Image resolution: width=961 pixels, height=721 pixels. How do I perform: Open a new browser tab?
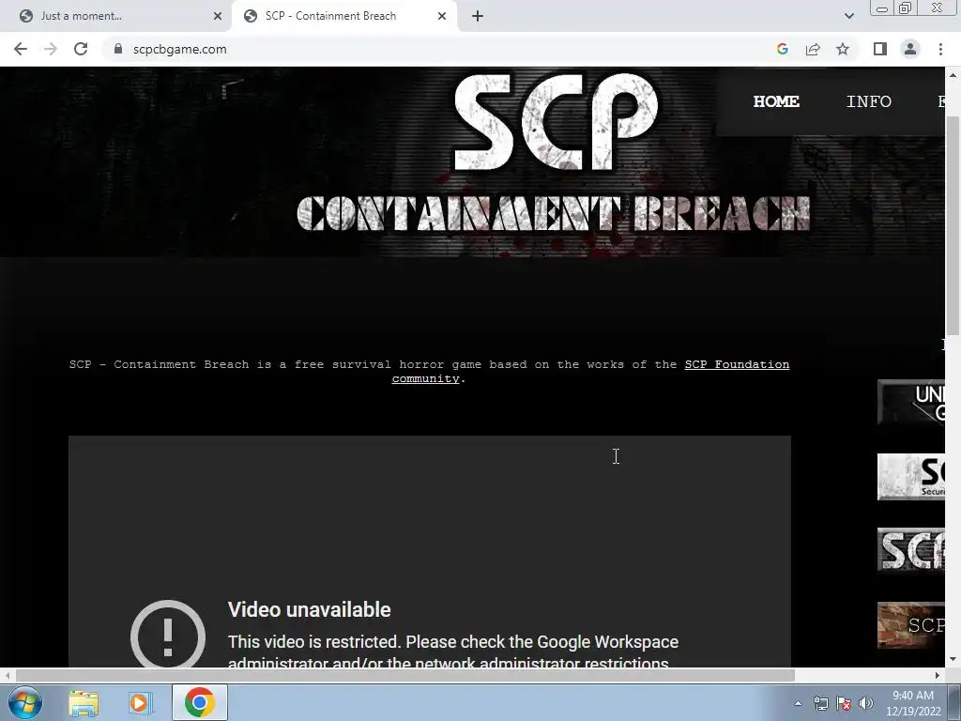[478, 16]
